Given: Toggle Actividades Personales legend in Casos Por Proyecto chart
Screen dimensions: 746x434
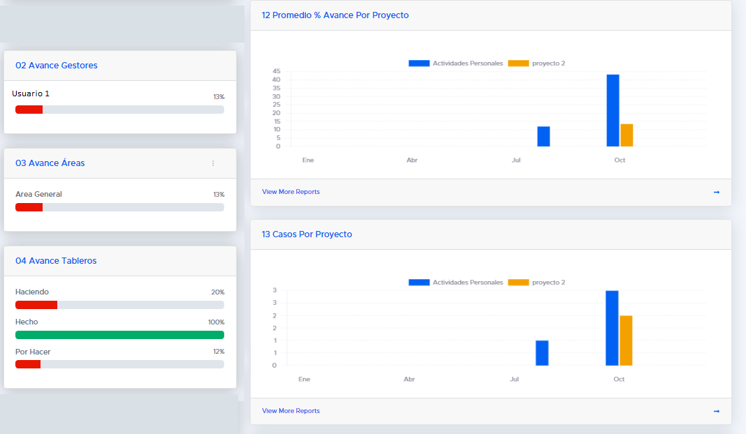Looking at the screenshot, I should click(455, 283).
